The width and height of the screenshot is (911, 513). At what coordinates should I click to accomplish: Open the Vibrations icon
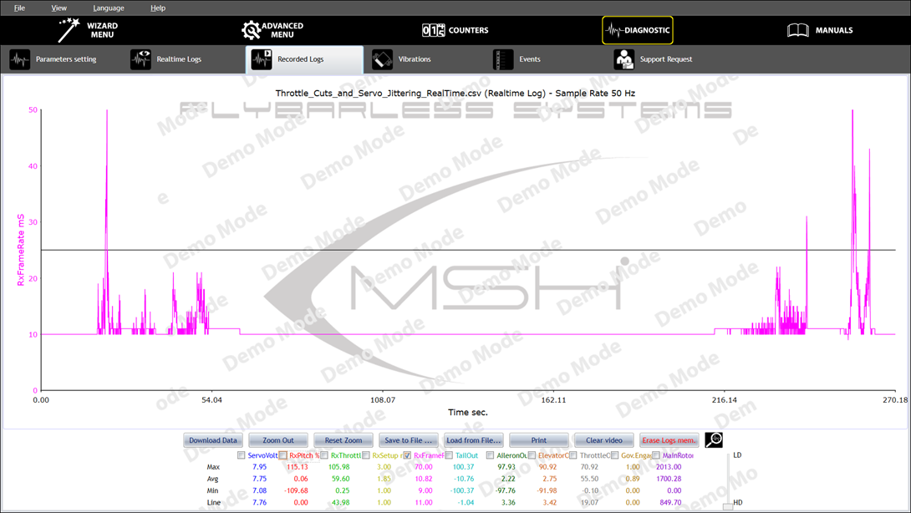(x=382, y=59)
